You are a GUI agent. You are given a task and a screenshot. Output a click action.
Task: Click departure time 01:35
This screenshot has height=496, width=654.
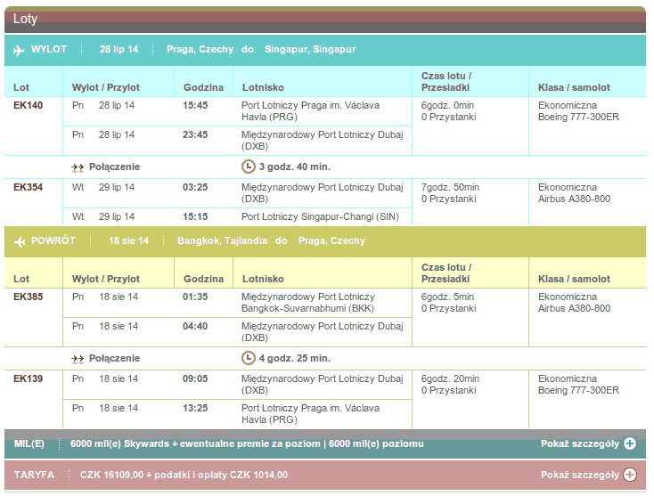(195, 297)
